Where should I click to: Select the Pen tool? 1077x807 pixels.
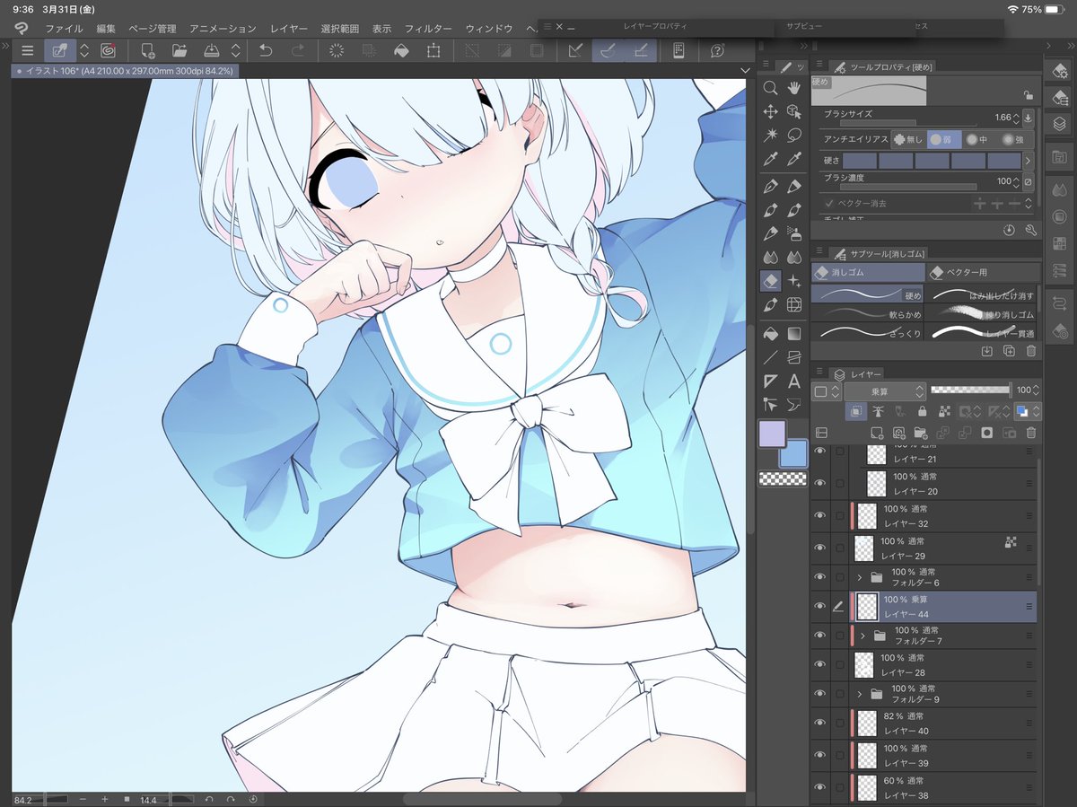[770, 187]
